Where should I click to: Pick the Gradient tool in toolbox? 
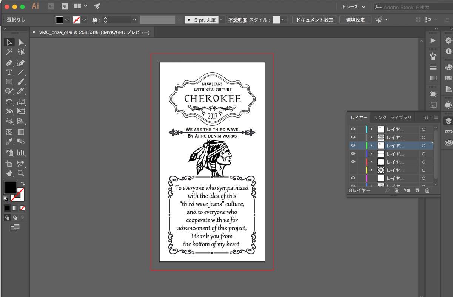tap(21, 132)
